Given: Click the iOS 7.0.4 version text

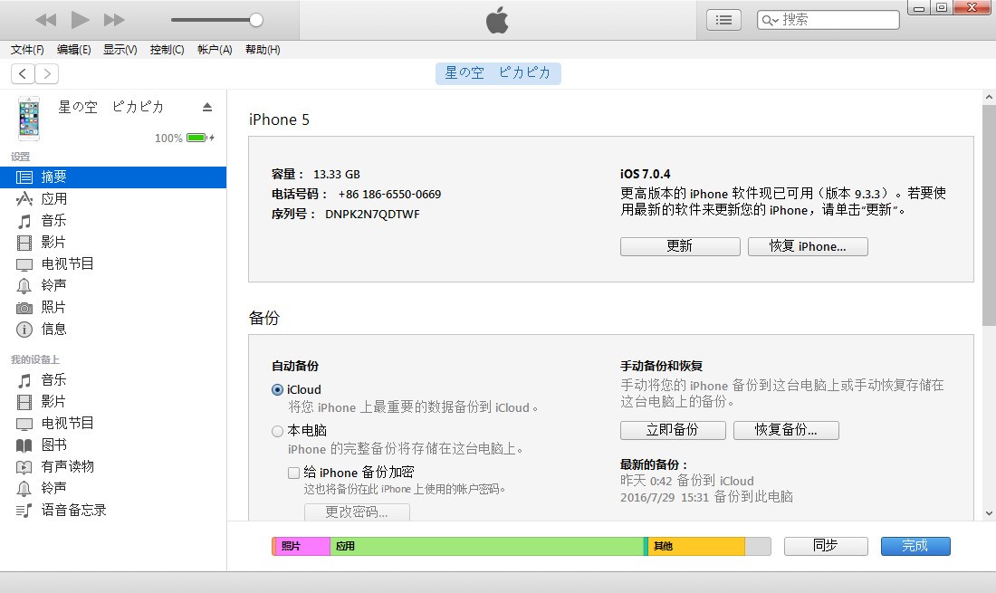Looking at the screenshot, I should click(x=646, y=174).
